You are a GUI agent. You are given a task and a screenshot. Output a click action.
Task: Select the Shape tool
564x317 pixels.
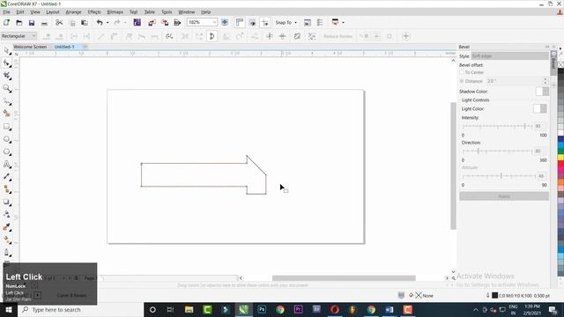tap(6, 63)
